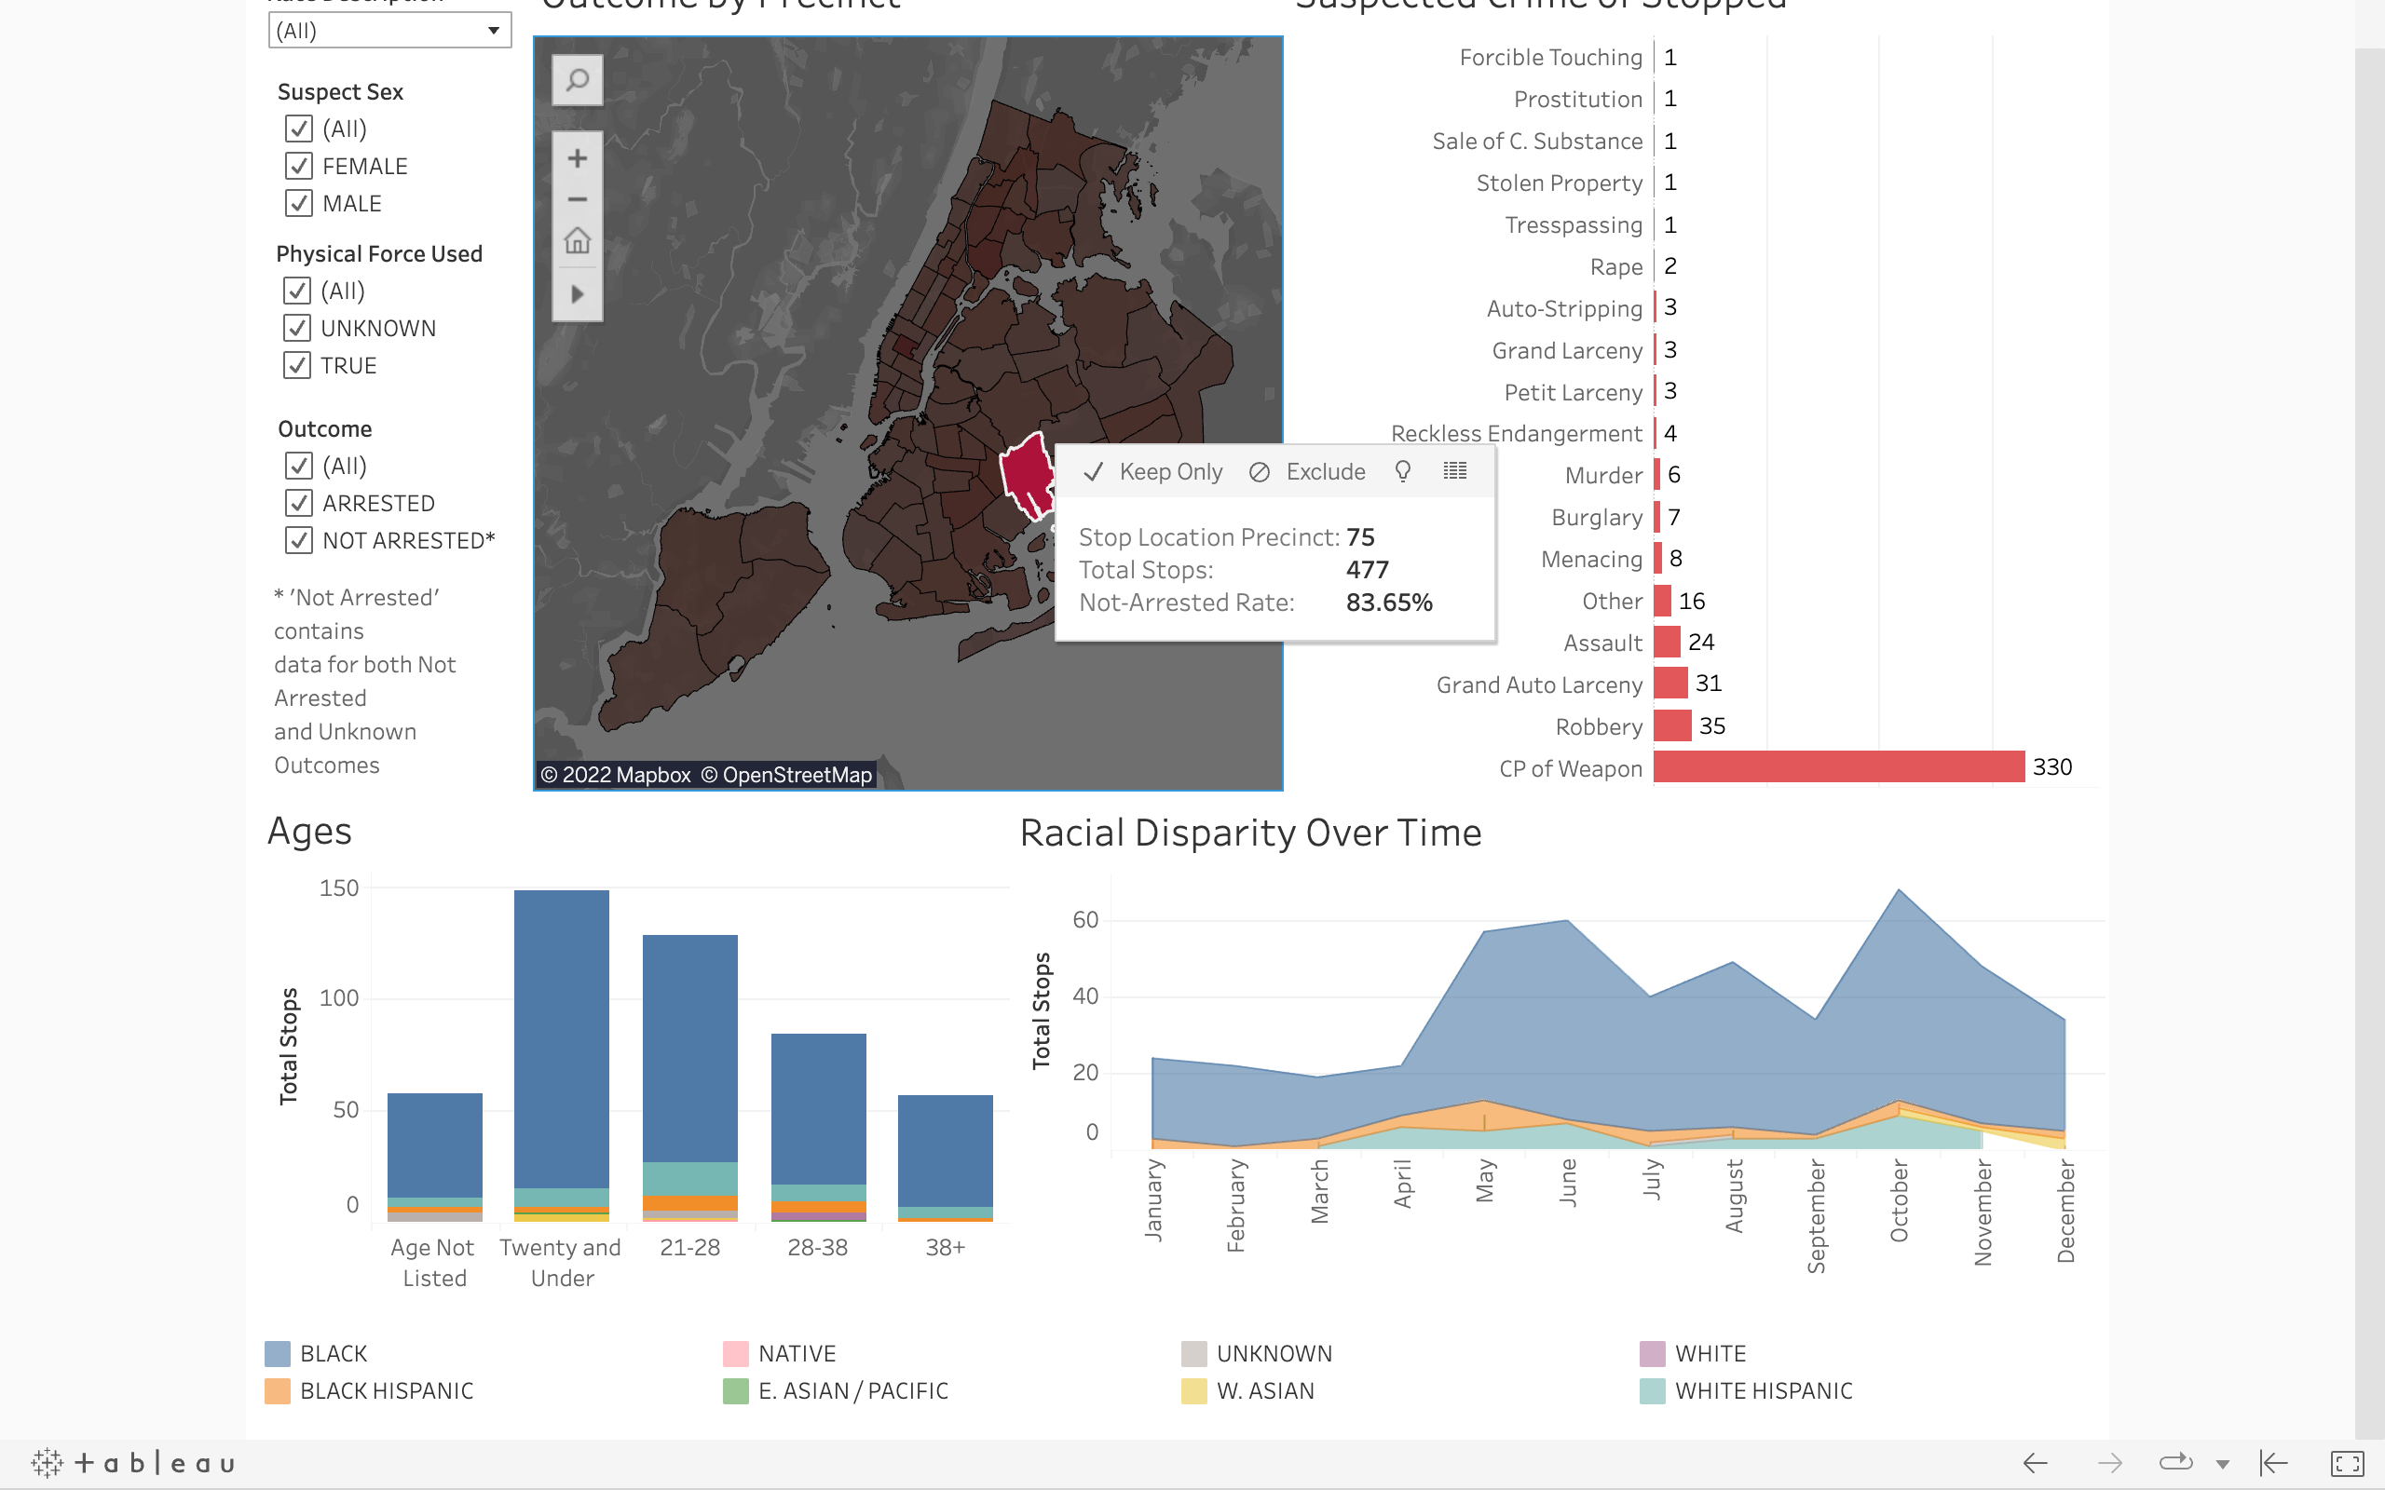Expand the map tools arrow

pyautogui.click(x=578, y=293)
